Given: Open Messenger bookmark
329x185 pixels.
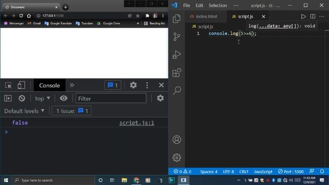Looking at the screenshot, I should [14, 23].
